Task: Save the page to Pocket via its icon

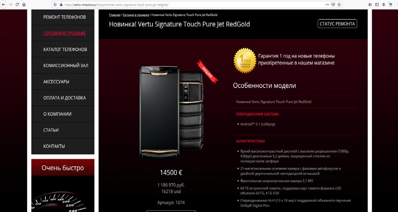Action: point(333,5)
